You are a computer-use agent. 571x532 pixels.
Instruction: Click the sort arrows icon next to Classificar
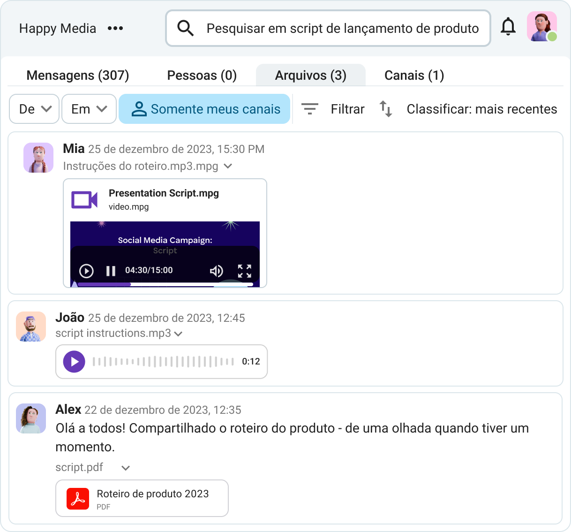[385, 109]
